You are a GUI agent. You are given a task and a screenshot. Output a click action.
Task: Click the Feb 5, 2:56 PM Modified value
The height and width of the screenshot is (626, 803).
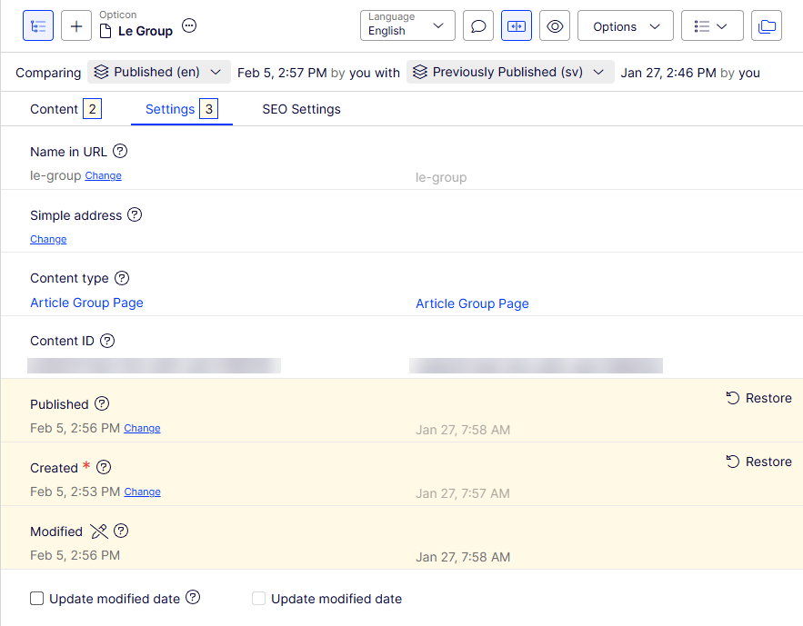[75, 555]
